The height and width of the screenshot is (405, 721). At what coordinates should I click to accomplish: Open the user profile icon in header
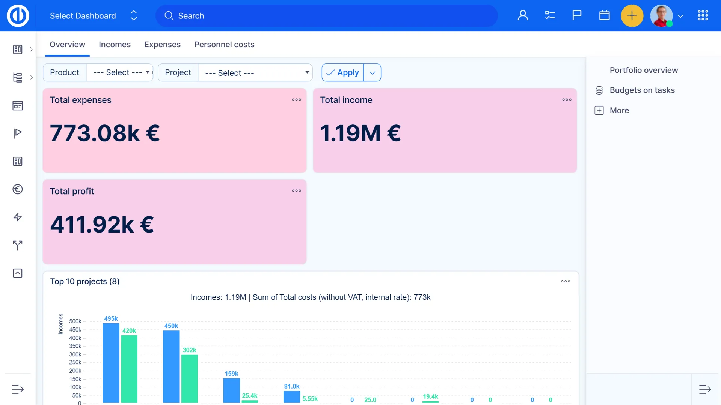523,15
